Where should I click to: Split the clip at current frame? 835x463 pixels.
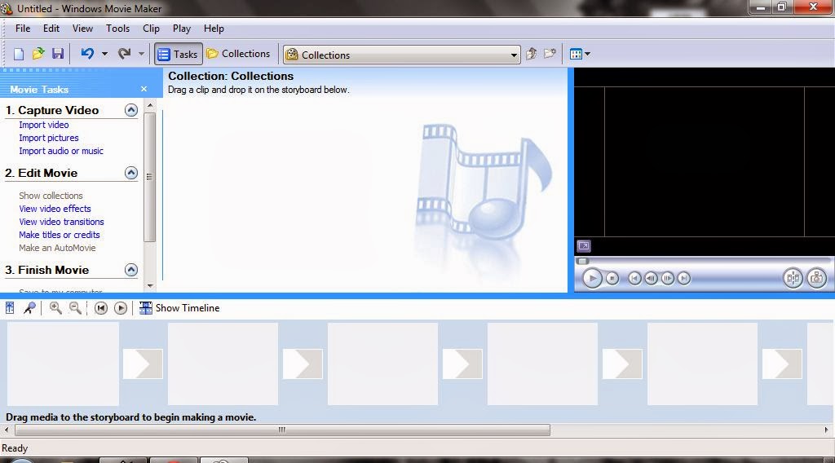click(x=793, y=278)
